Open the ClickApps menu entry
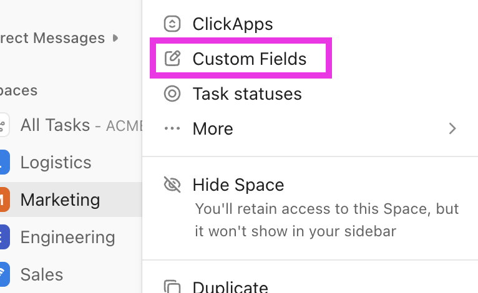This screenshot has width=478, height=293. coord(232,24)
